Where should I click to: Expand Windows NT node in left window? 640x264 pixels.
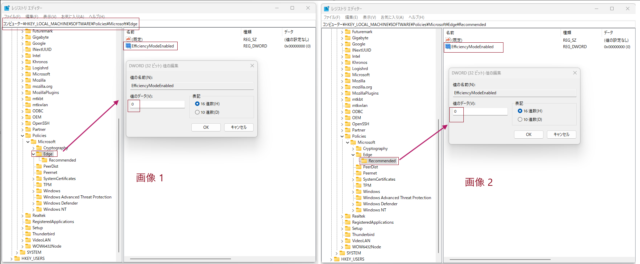click(34, 209)
